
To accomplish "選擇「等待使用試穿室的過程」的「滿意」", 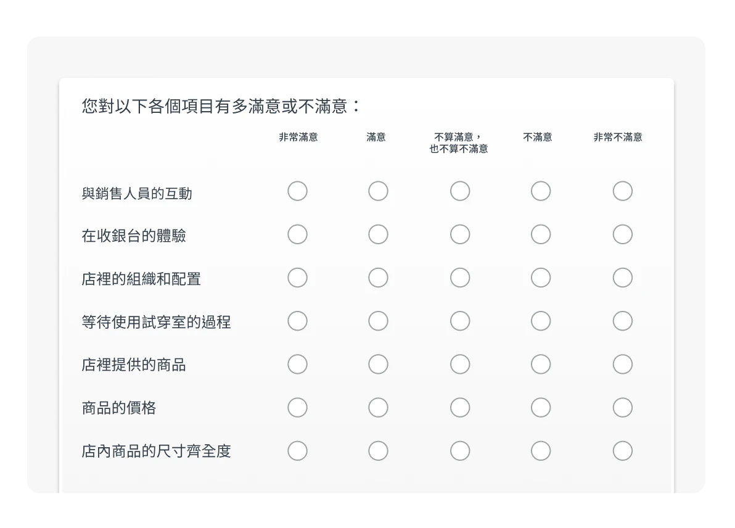I will coord(378,321).
